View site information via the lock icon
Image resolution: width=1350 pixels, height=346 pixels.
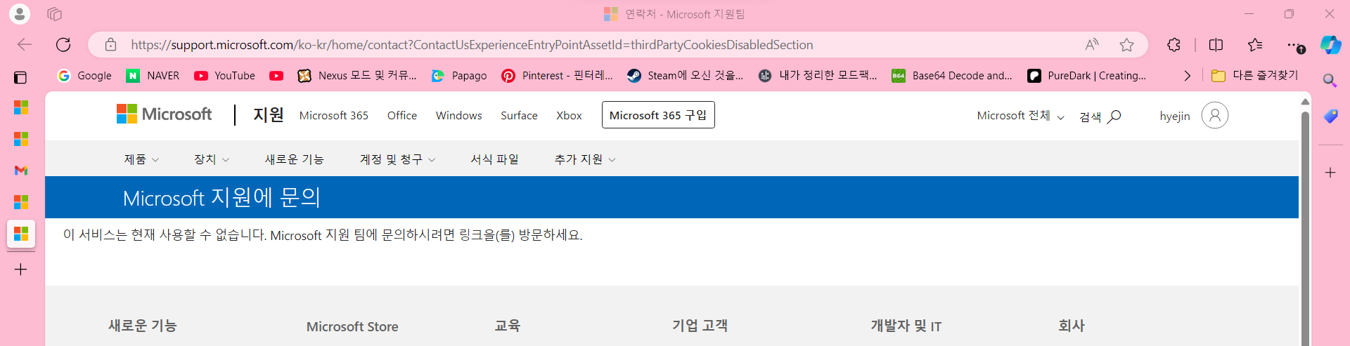[110, 45]
